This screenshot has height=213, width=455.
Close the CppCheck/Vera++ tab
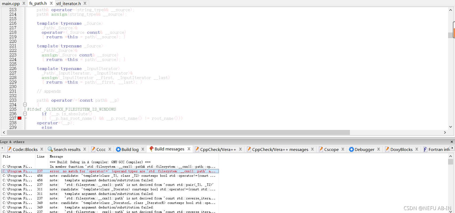click(240, 149)
